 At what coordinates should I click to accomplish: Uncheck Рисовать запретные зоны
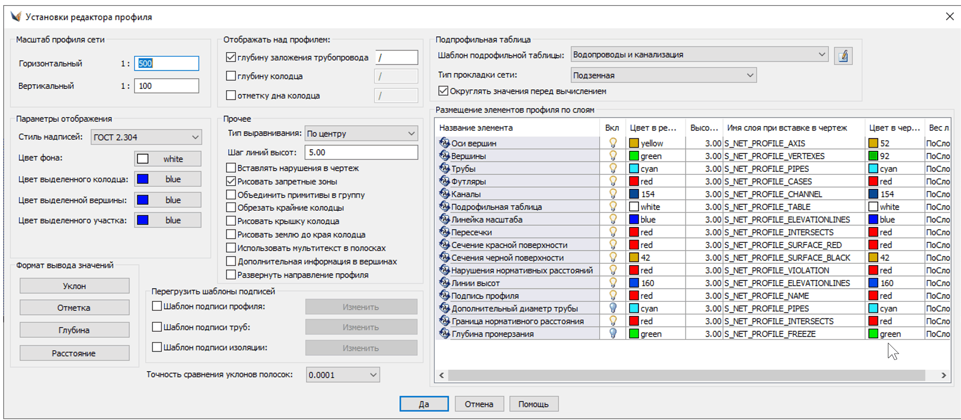[231, 181]
